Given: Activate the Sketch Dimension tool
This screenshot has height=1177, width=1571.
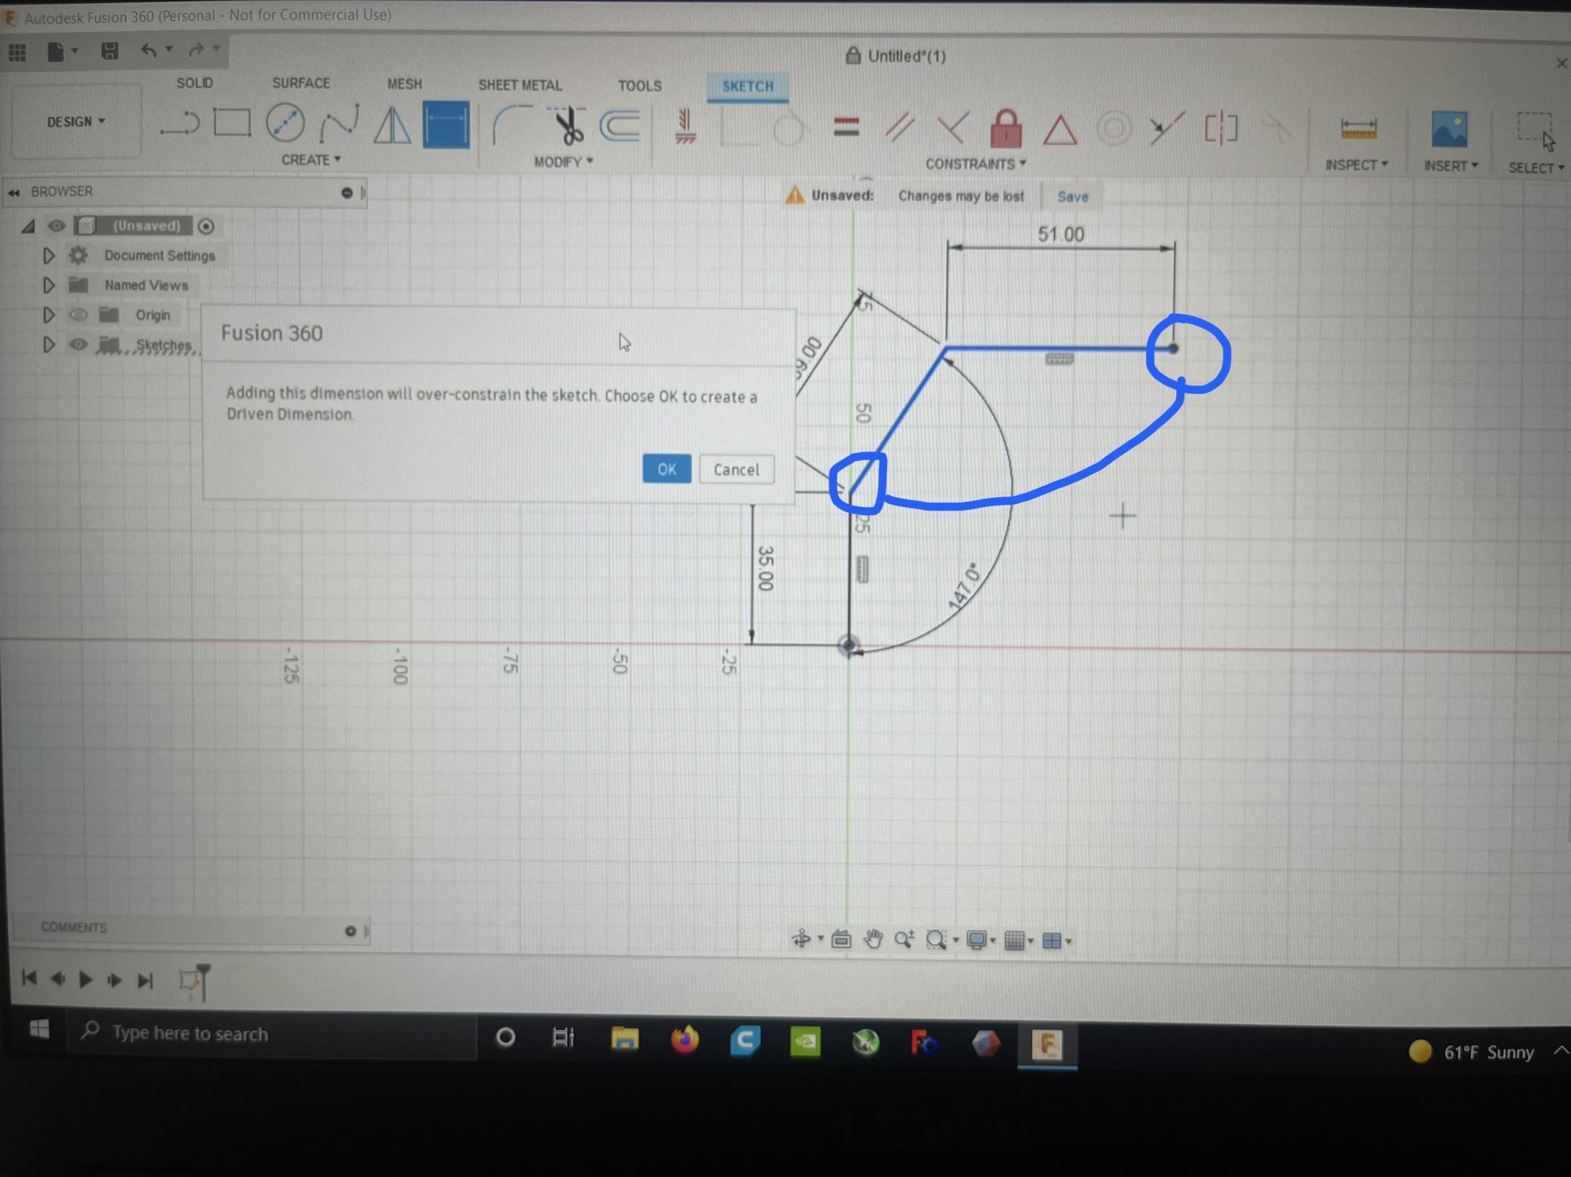Looking at the screenshot, I should pos(447,124).
